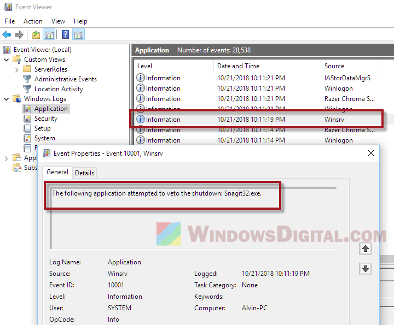
Task: Open the Help question mark toolbar icon
Action: (x=65, y=34)
